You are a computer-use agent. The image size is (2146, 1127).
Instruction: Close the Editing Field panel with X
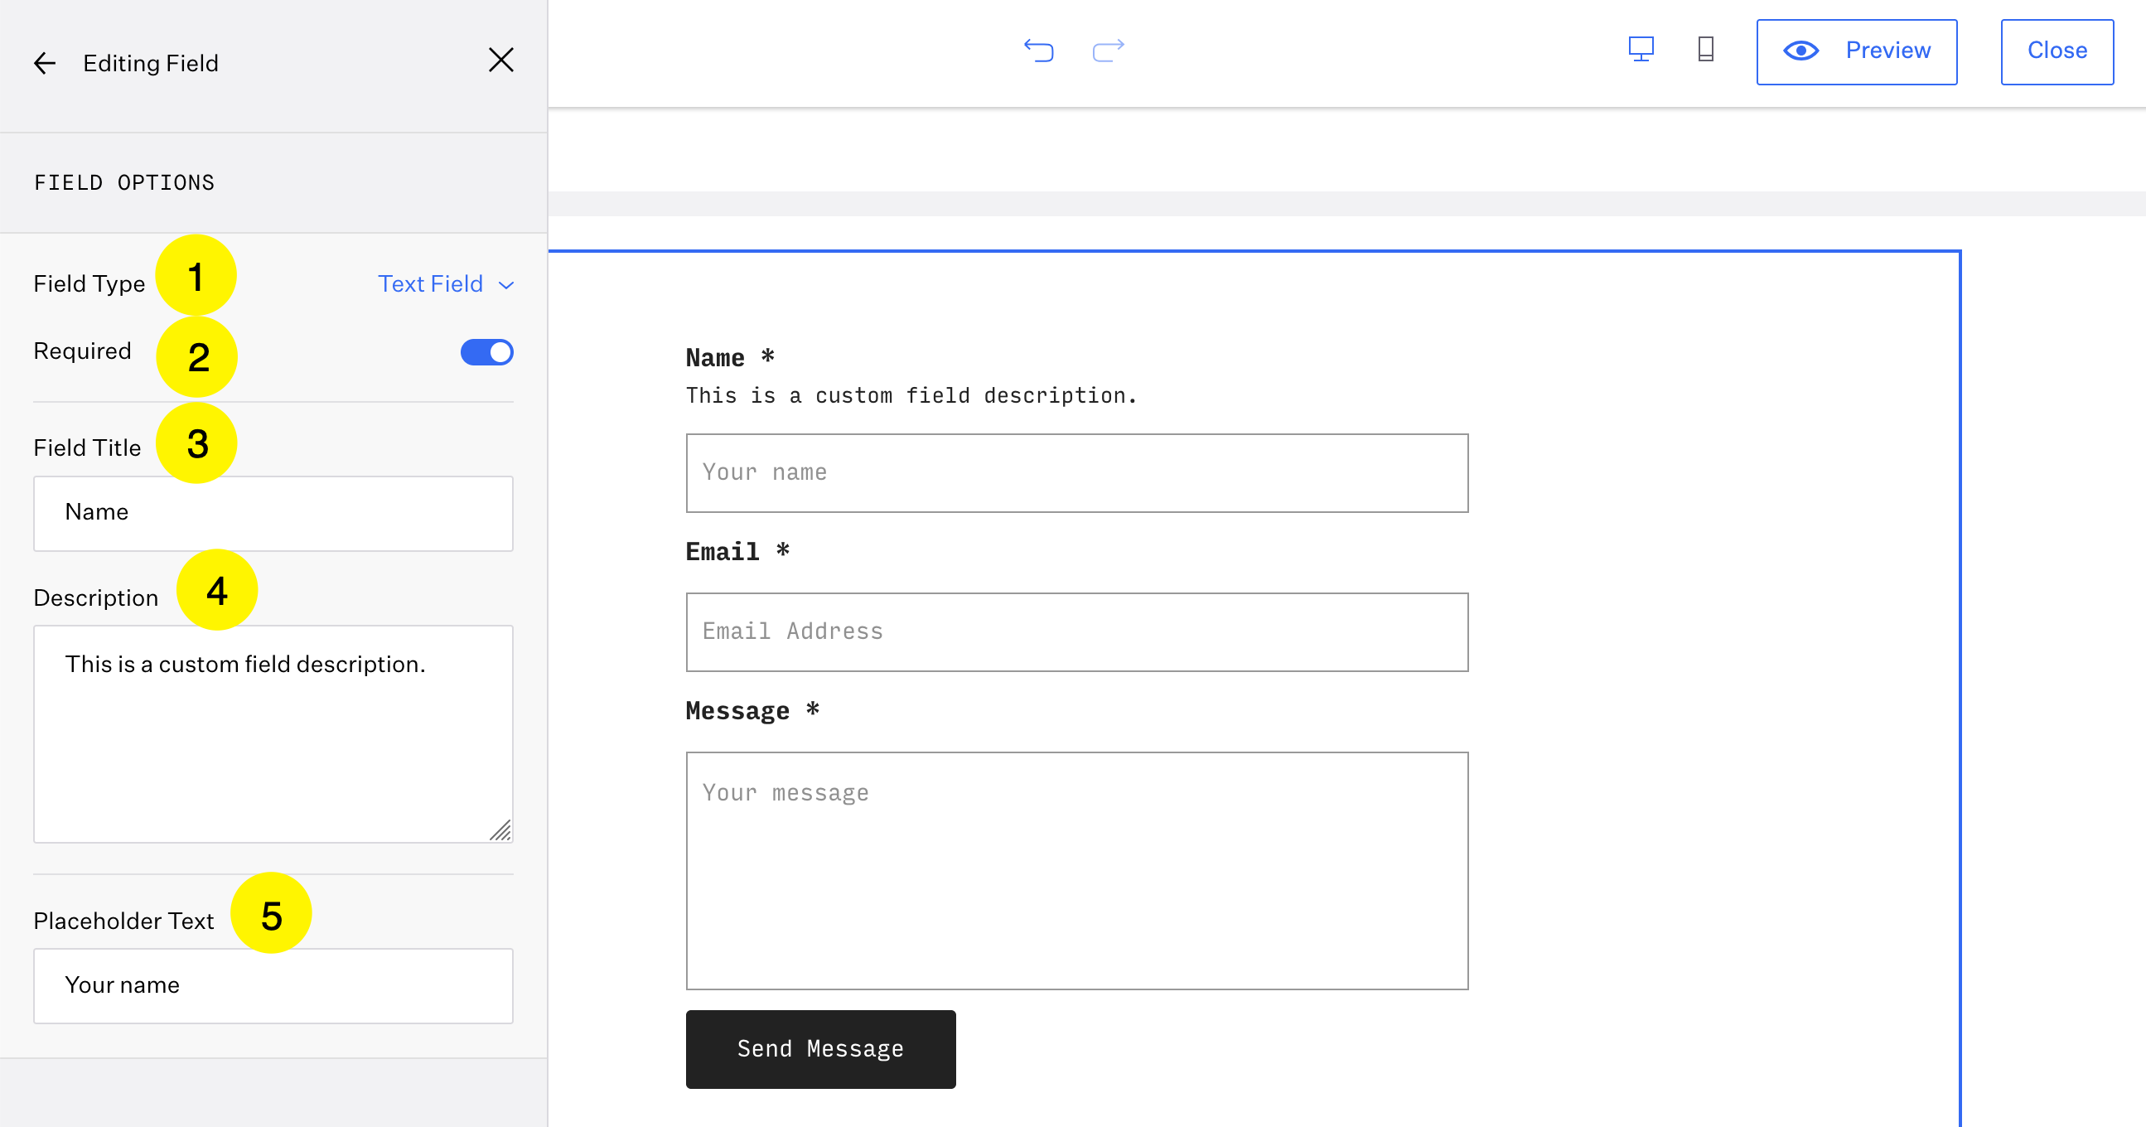[500, 60]
